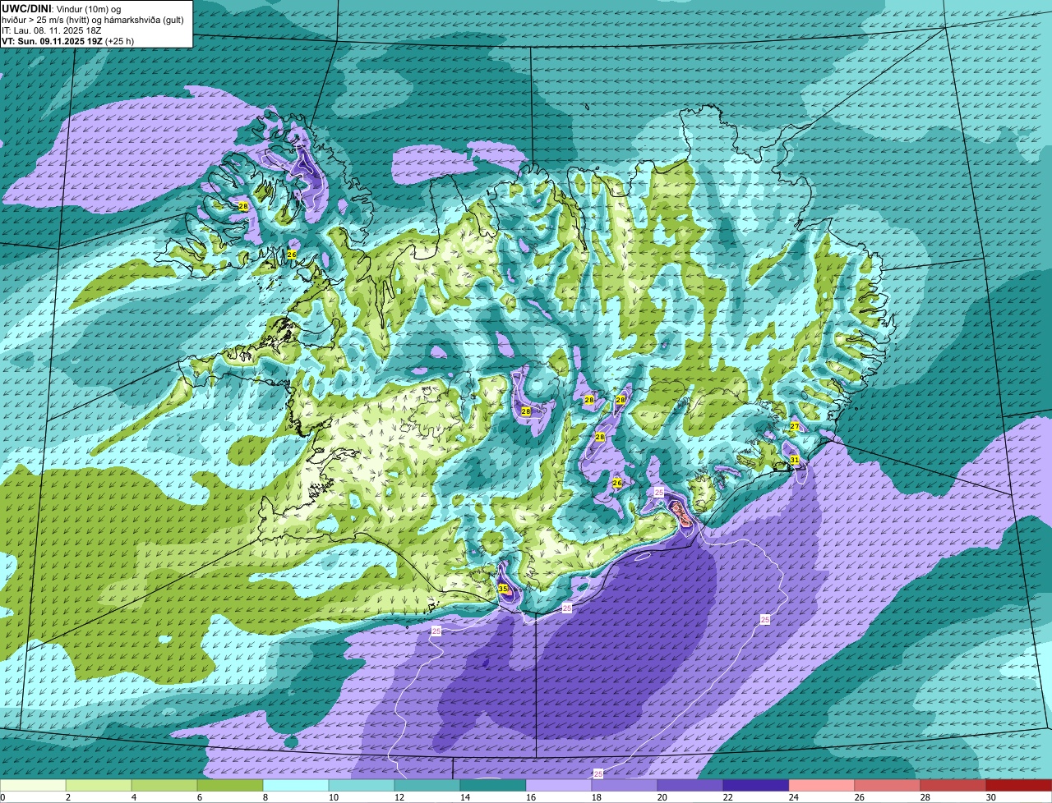This screenshot has height=803, width=1052.
Task: Click the yellow 35 gust label
Action: pyautogui.click(x=503, y=589)
